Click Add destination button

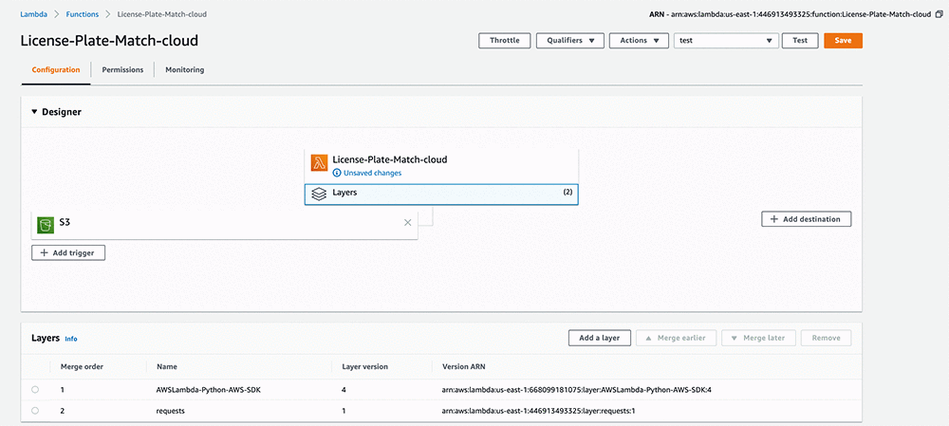pos(806,219)
